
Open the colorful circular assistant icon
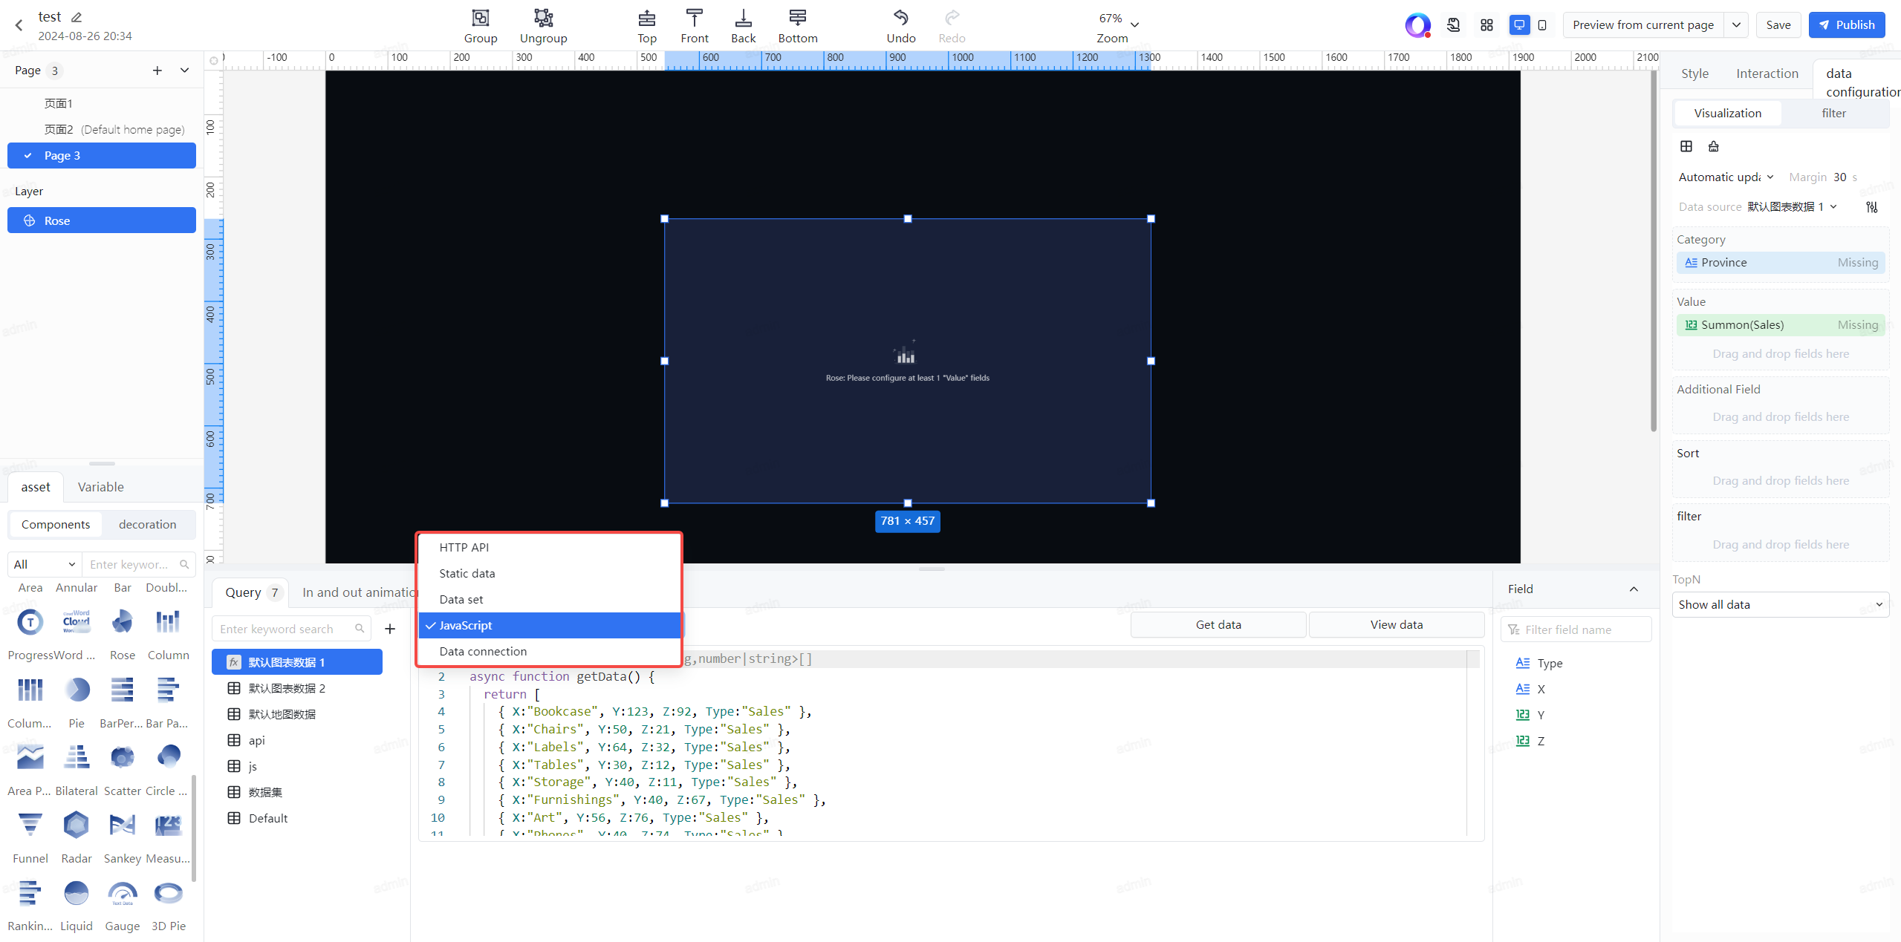coord(1417,25)
